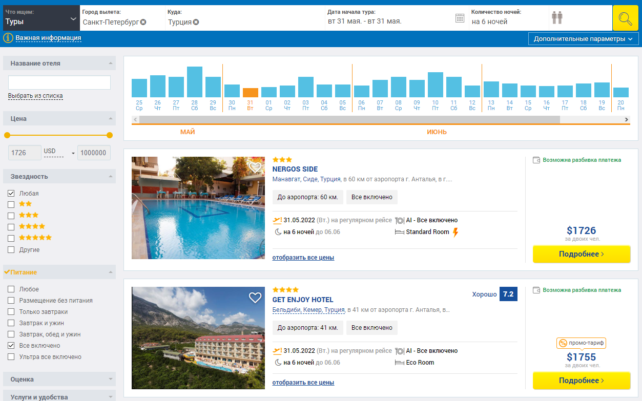Click plane icon in GET ENJOY HOTEL flight row
Viewport: 642px width, 401px height.
click(277, 351)
